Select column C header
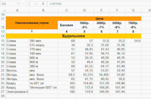 [x=66, y=10]
